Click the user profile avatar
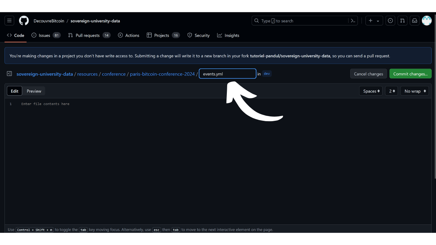 coord(426,21)
